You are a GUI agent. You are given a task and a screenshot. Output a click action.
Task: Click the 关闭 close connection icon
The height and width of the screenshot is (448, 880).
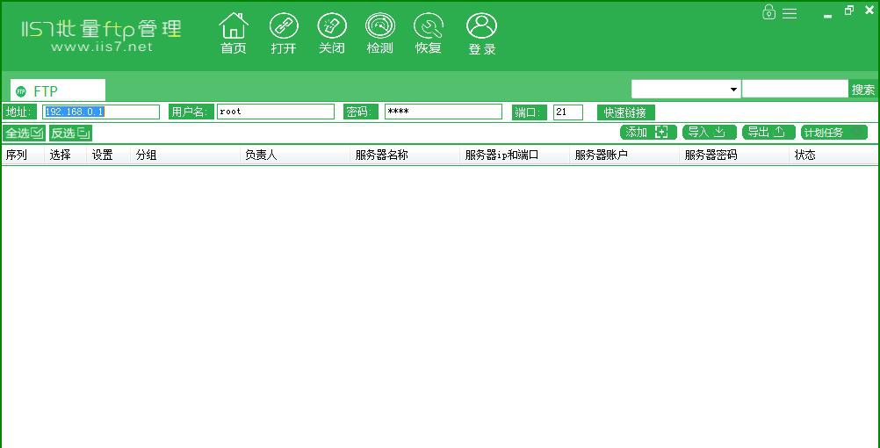tap(332, 33)
